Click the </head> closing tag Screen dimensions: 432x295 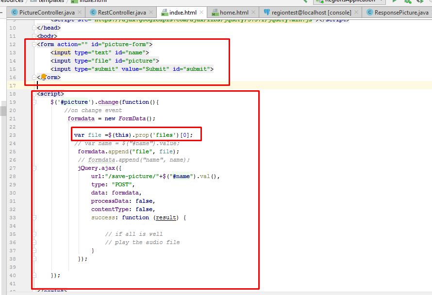pos(49,28)
